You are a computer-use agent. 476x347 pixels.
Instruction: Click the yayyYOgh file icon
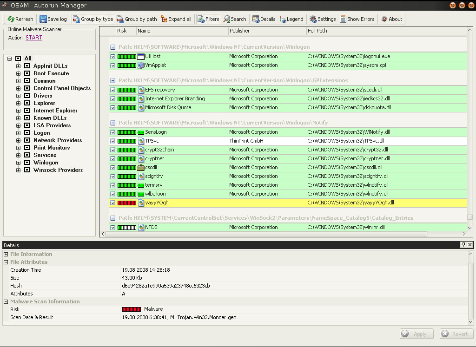tap(141, 203)
